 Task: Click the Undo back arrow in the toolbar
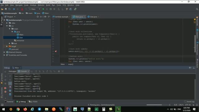click(x=14, y=9)
